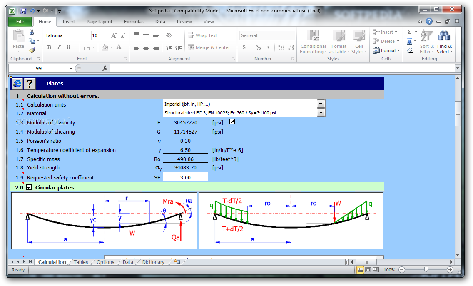Click the Increase Decimal icon
The width and height of the screenshot is (473, 286).
[281, 47]
